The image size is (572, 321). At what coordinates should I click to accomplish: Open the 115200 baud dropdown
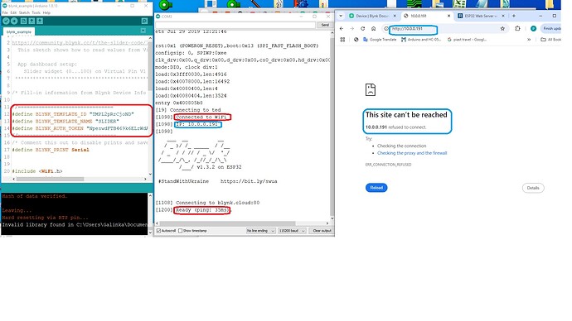(292, 231)
